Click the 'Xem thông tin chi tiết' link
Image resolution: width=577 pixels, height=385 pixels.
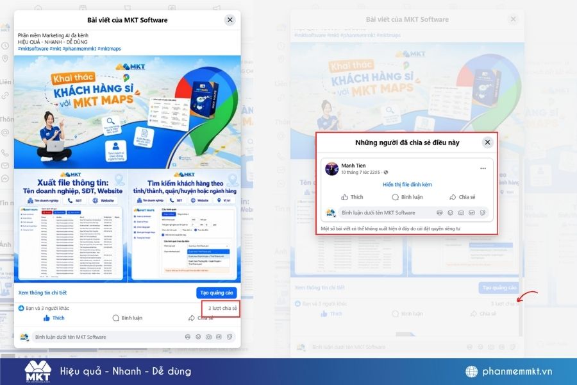[x=43, y=293]
